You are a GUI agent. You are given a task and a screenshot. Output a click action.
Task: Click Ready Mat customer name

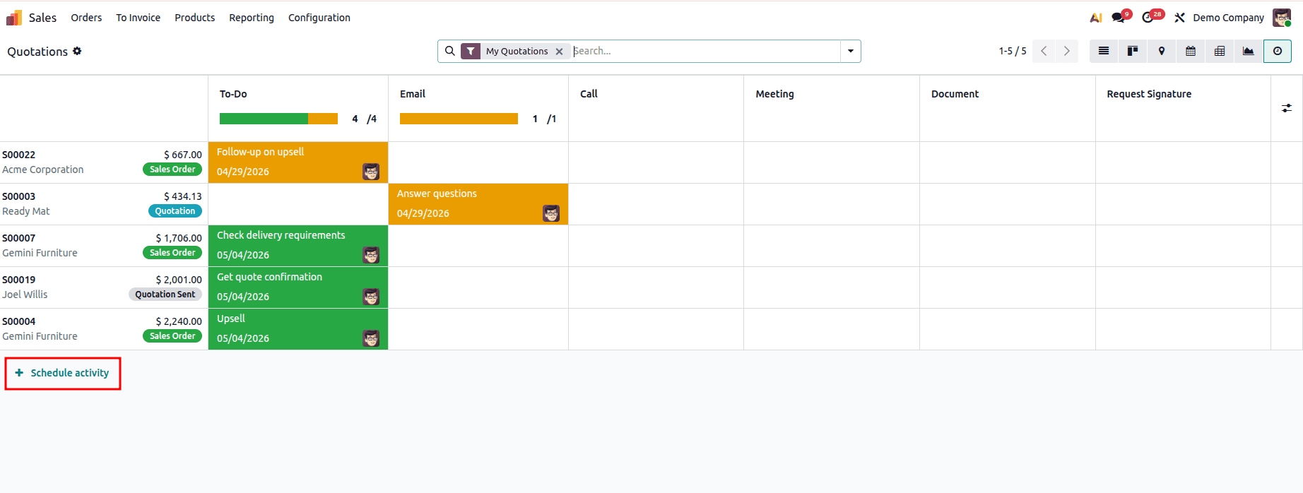click(26, 211)
